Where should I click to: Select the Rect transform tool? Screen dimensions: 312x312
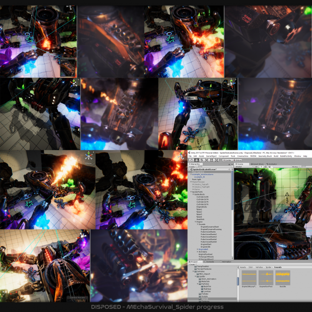(211, 160)
